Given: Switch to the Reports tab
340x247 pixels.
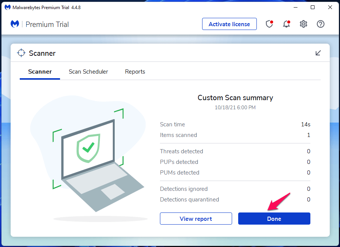Looking at the screenshot, I should pos(135,72).
